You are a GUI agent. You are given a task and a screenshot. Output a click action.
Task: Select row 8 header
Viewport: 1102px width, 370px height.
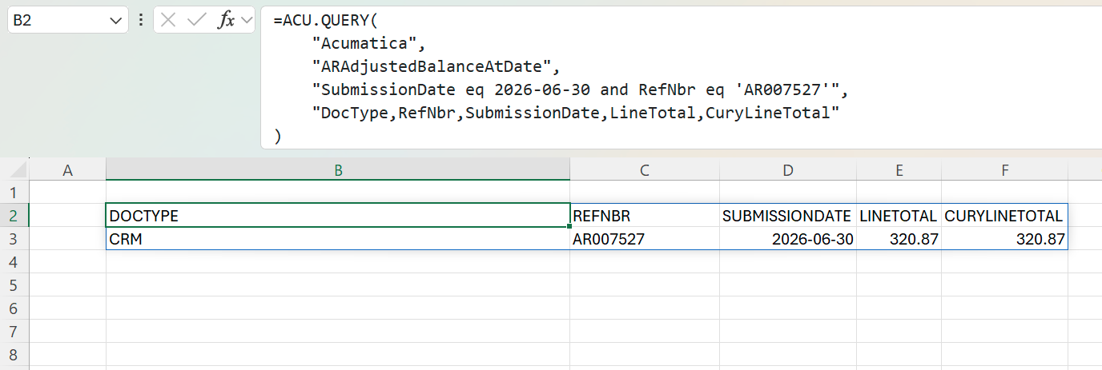pos(14,355)
